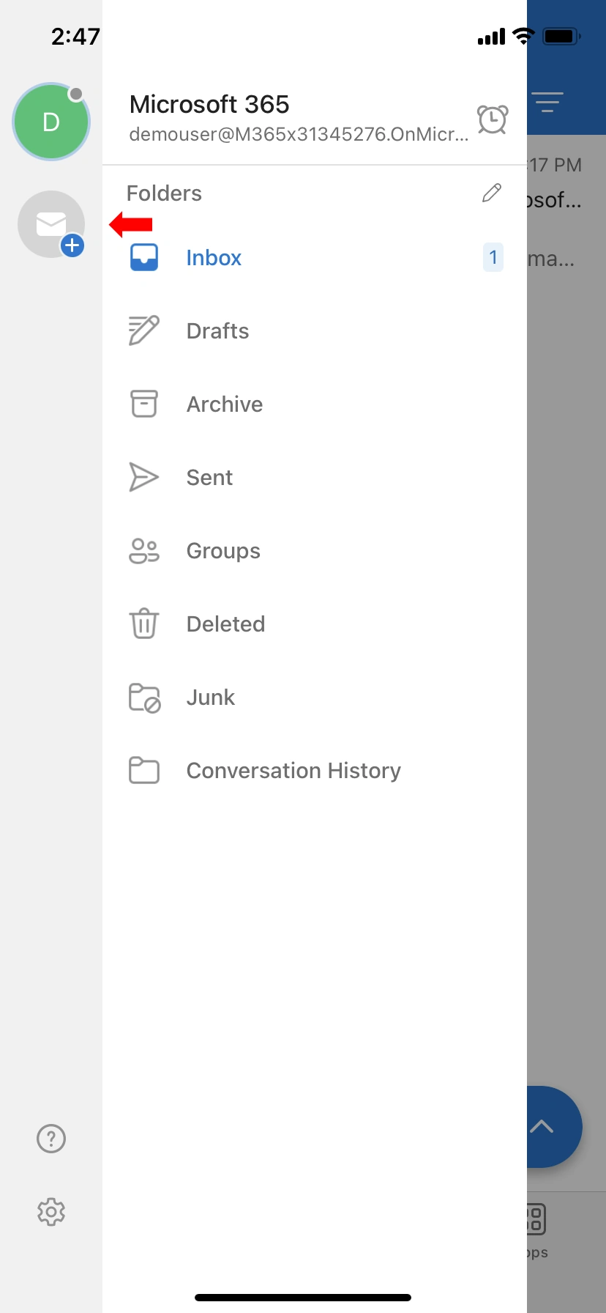
Task: Open the Inbox folder label
Action: point(214,258)
